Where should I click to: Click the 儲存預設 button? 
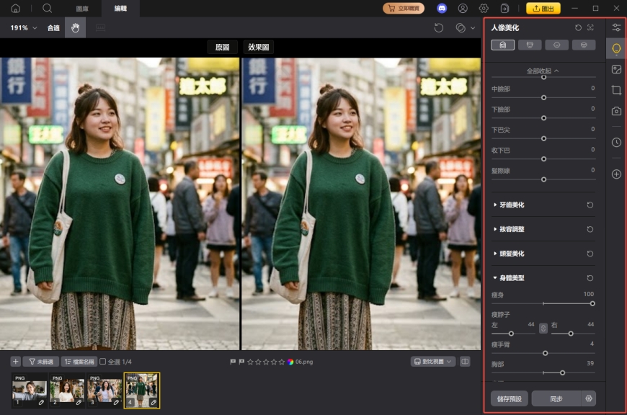click(x=510, y=398)
